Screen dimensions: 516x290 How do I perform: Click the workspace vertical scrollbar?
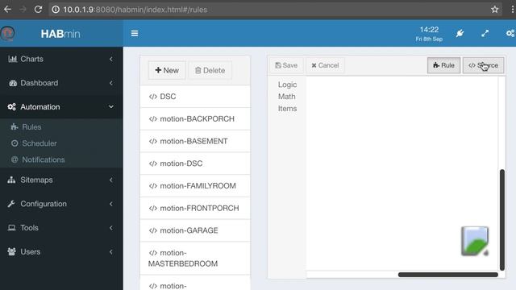click(x=501, y=220)
